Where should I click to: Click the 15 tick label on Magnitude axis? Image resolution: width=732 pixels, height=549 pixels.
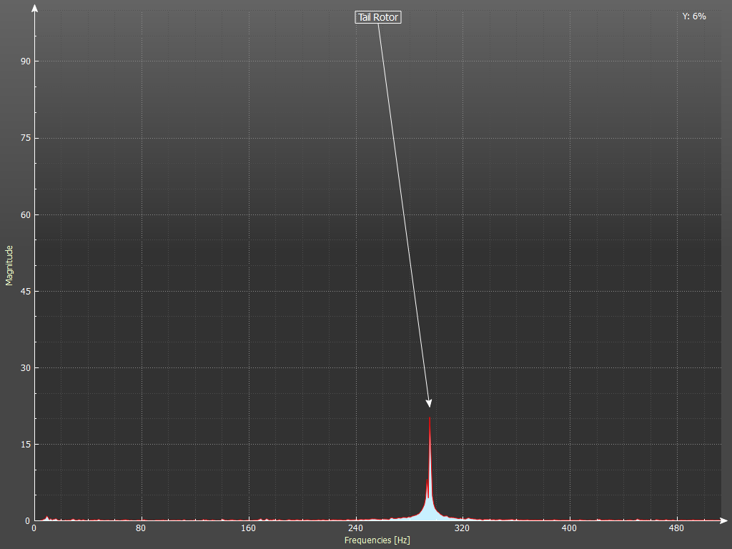25,444
